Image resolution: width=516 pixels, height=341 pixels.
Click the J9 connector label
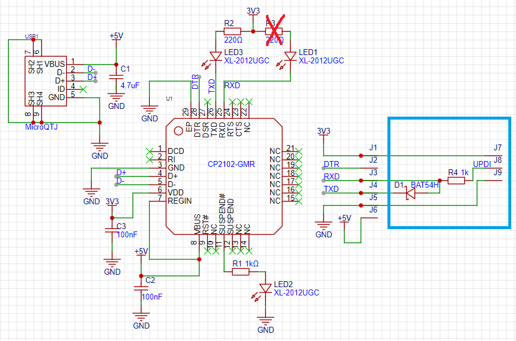pyautogui.click(x=498, y=172)
